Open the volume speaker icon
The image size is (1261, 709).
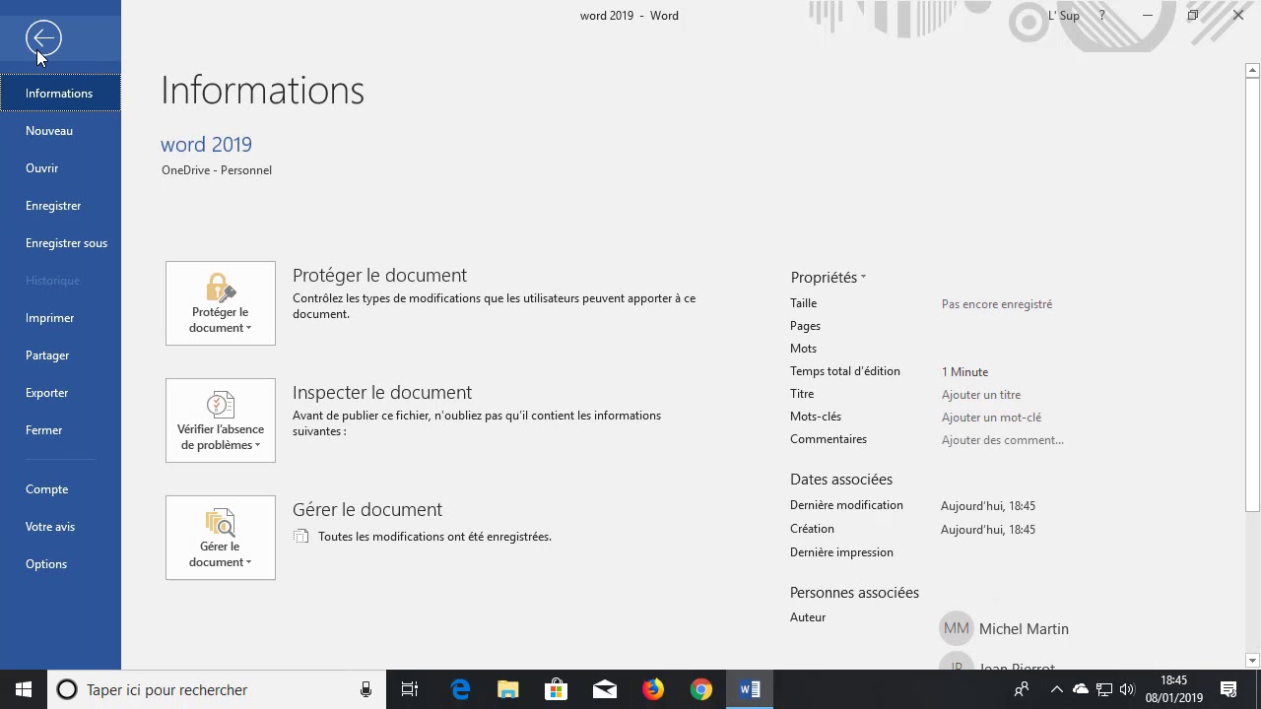tap(1127, 690)
